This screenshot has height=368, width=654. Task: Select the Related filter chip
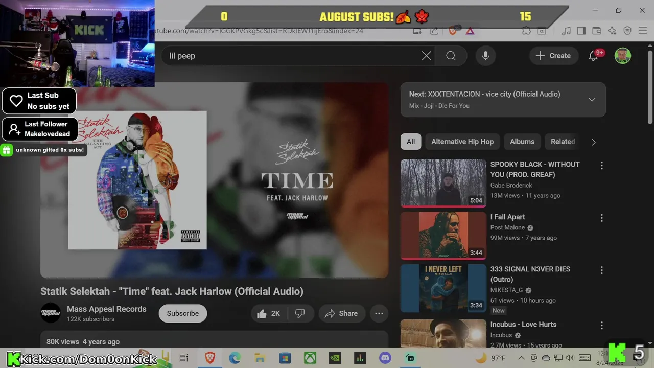point(563,142)
